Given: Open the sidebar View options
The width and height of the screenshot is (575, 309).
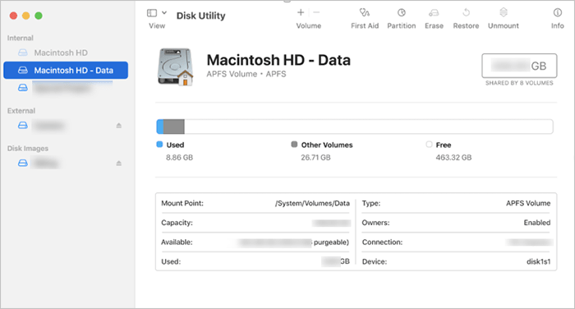Looking at the screenshot, I should pyautogui.click(x=152, y=13).
